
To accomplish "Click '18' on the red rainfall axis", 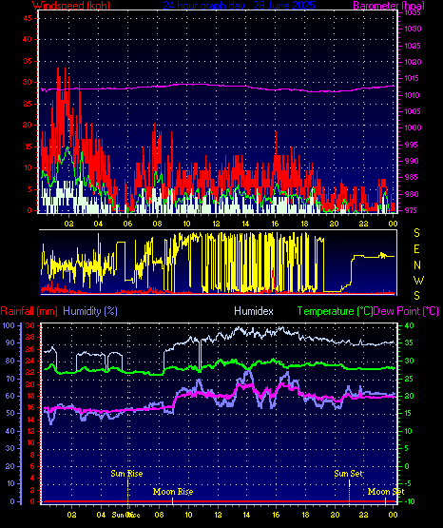I will [x=30, y=396].
